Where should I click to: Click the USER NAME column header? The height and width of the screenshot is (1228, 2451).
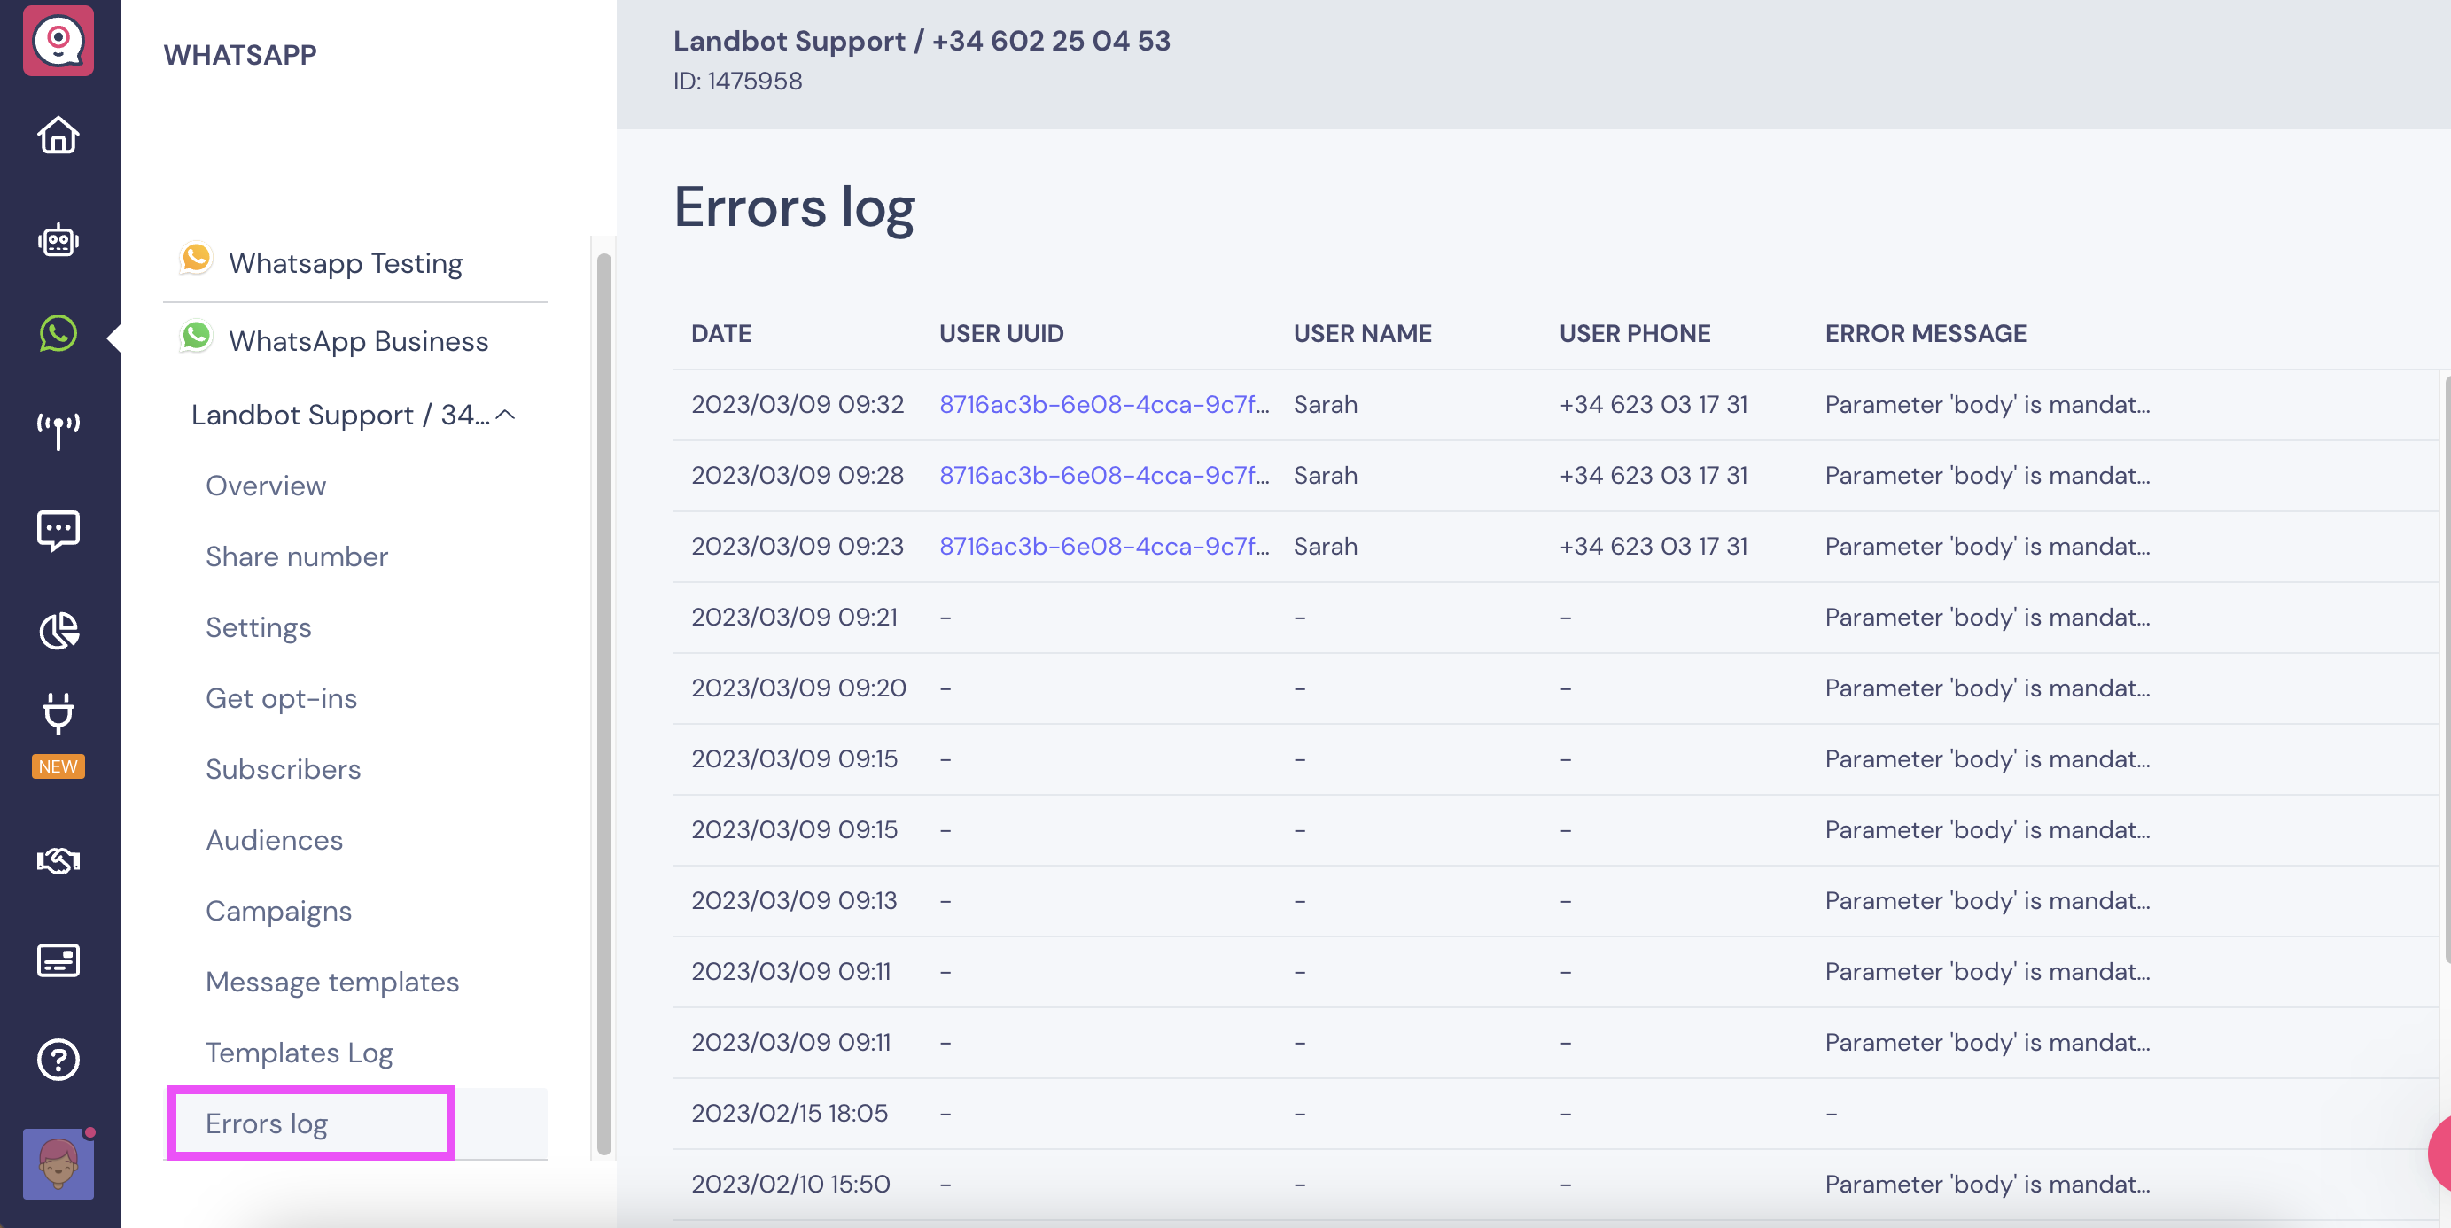1362,334
